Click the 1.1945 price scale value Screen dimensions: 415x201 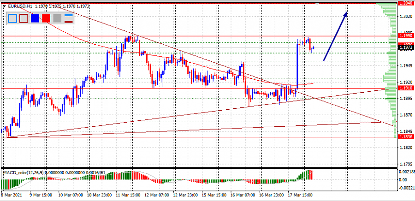click(x=407, y=65)
